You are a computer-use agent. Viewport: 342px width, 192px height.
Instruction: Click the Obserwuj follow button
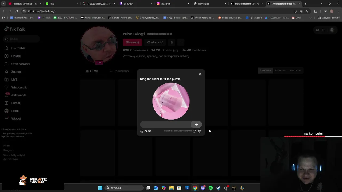[132, 42]
